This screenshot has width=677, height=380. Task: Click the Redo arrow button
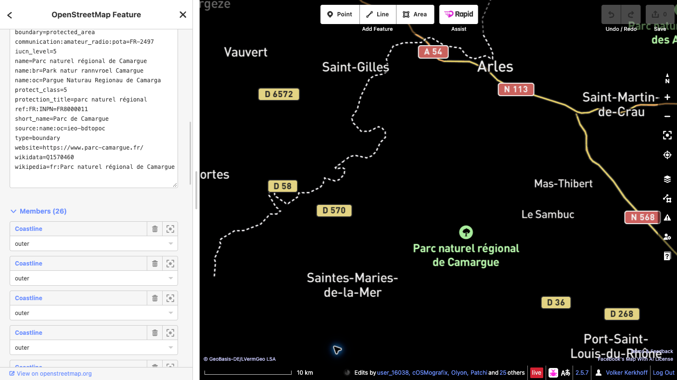pyautogui.click(x=631, y=14)
